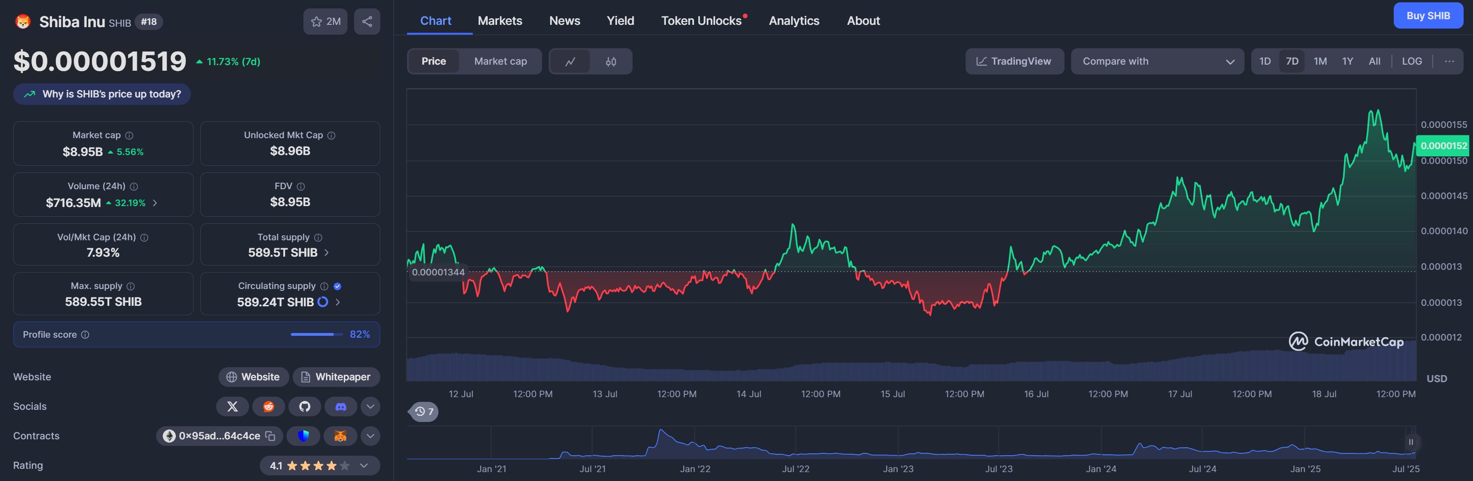Viewport: 1473px width, 481px height.
Task: Copy the contract address icon
Action: (271, 436)
